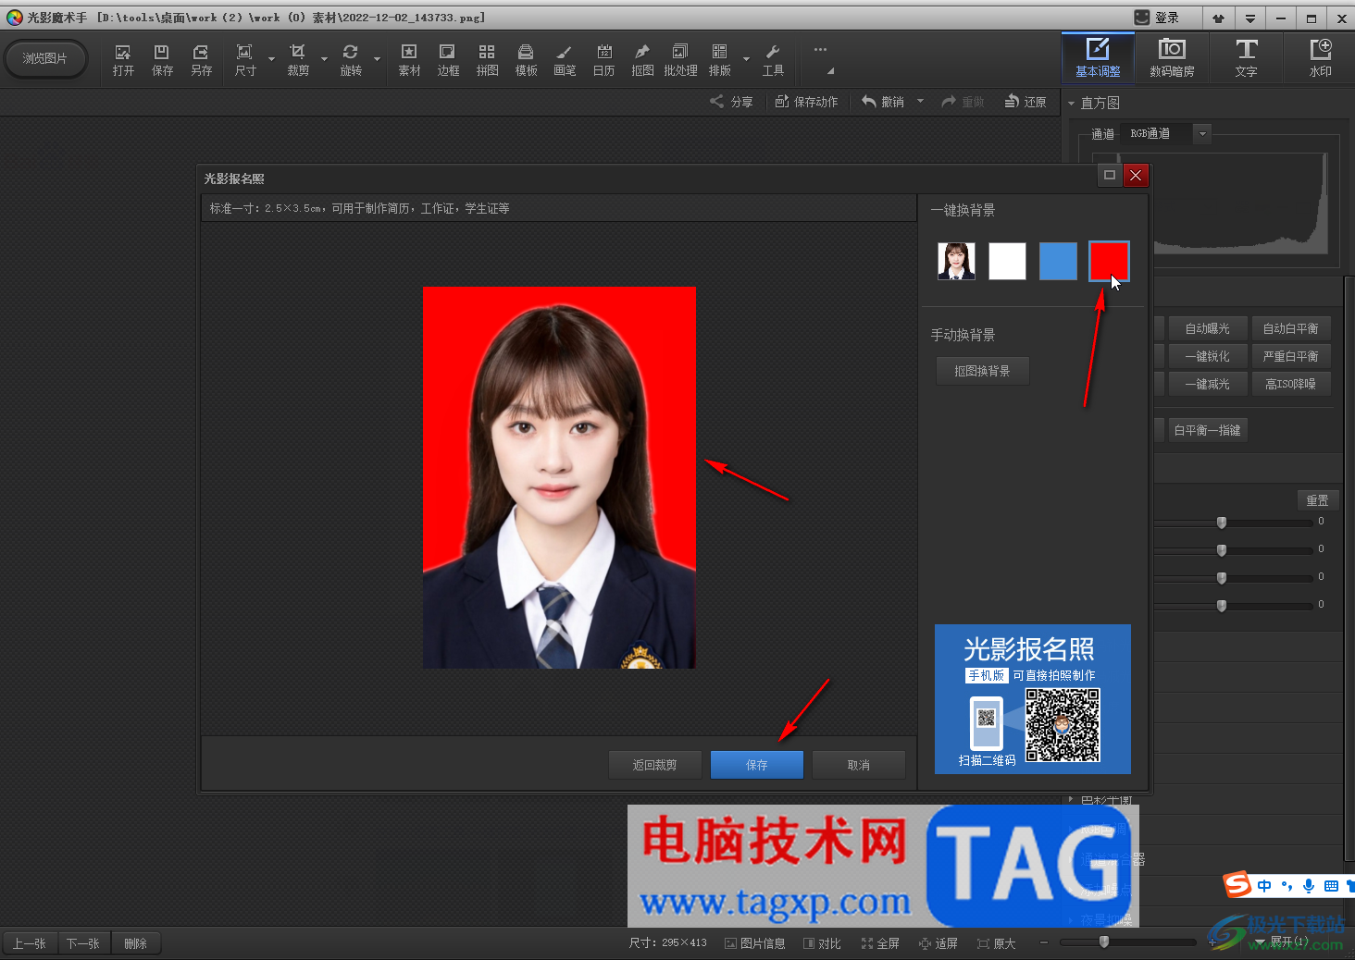
Task: Open the 批处理 (Batch) tool
Action: (680, 60)
